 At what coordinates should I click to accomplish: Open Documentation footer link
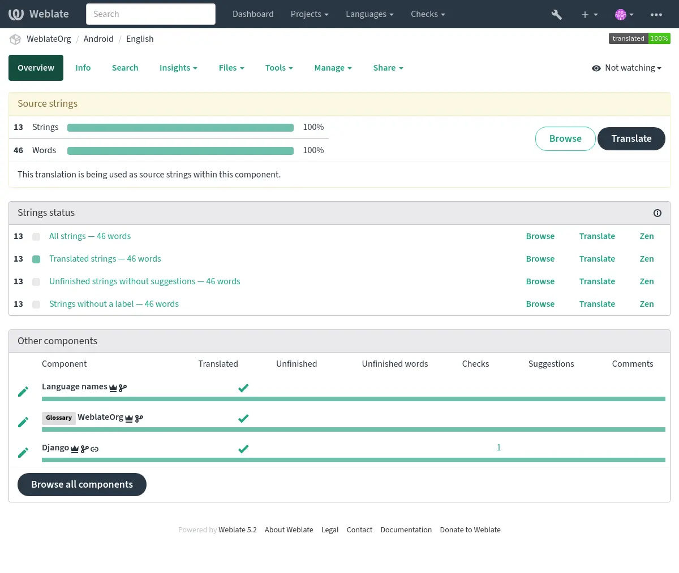(x=406, y=530)
